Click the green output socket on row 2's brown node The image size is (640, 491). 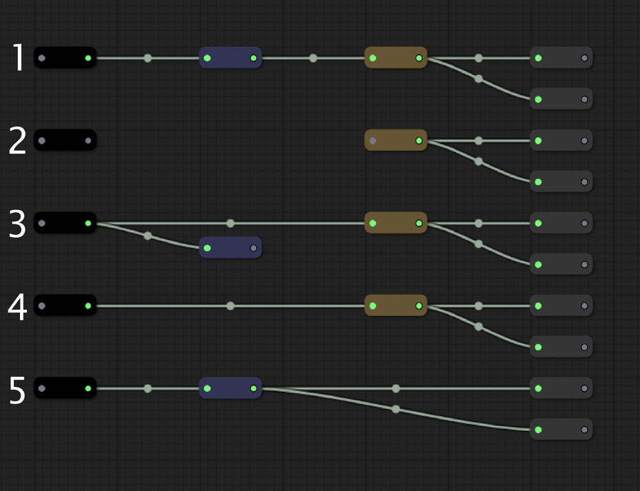[419, 140]
